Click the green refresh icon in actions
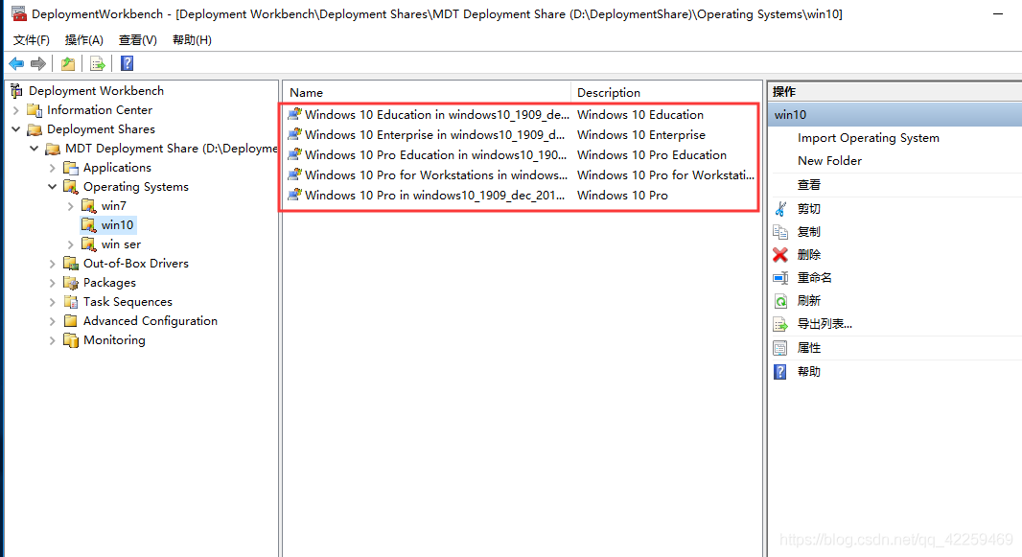 tap(780, 301)
